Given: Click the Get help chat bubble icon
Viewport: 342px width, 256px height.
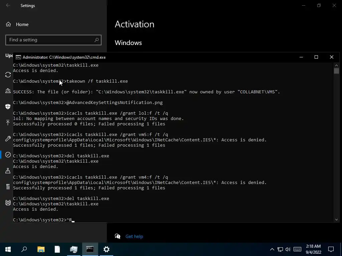Looking at the screenshot, I should pyautogui.click(x=118, y=236).
